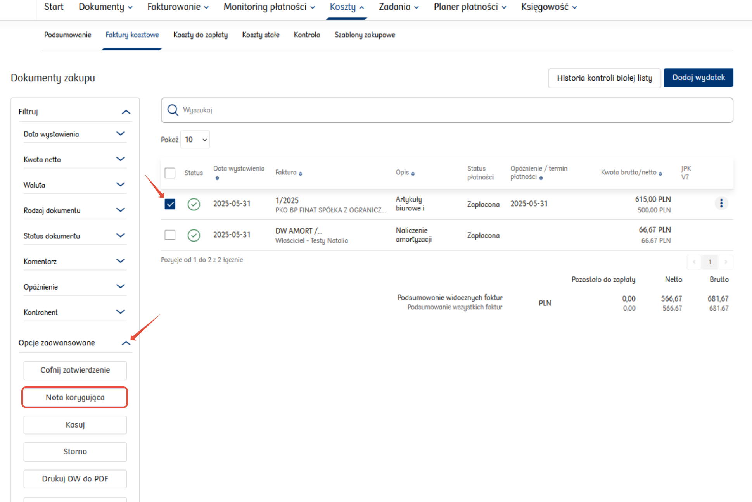The width and height of the screenshot is (752, 502).
Task: Open the Fakturowanie menu
Action: tap(178, 7)
